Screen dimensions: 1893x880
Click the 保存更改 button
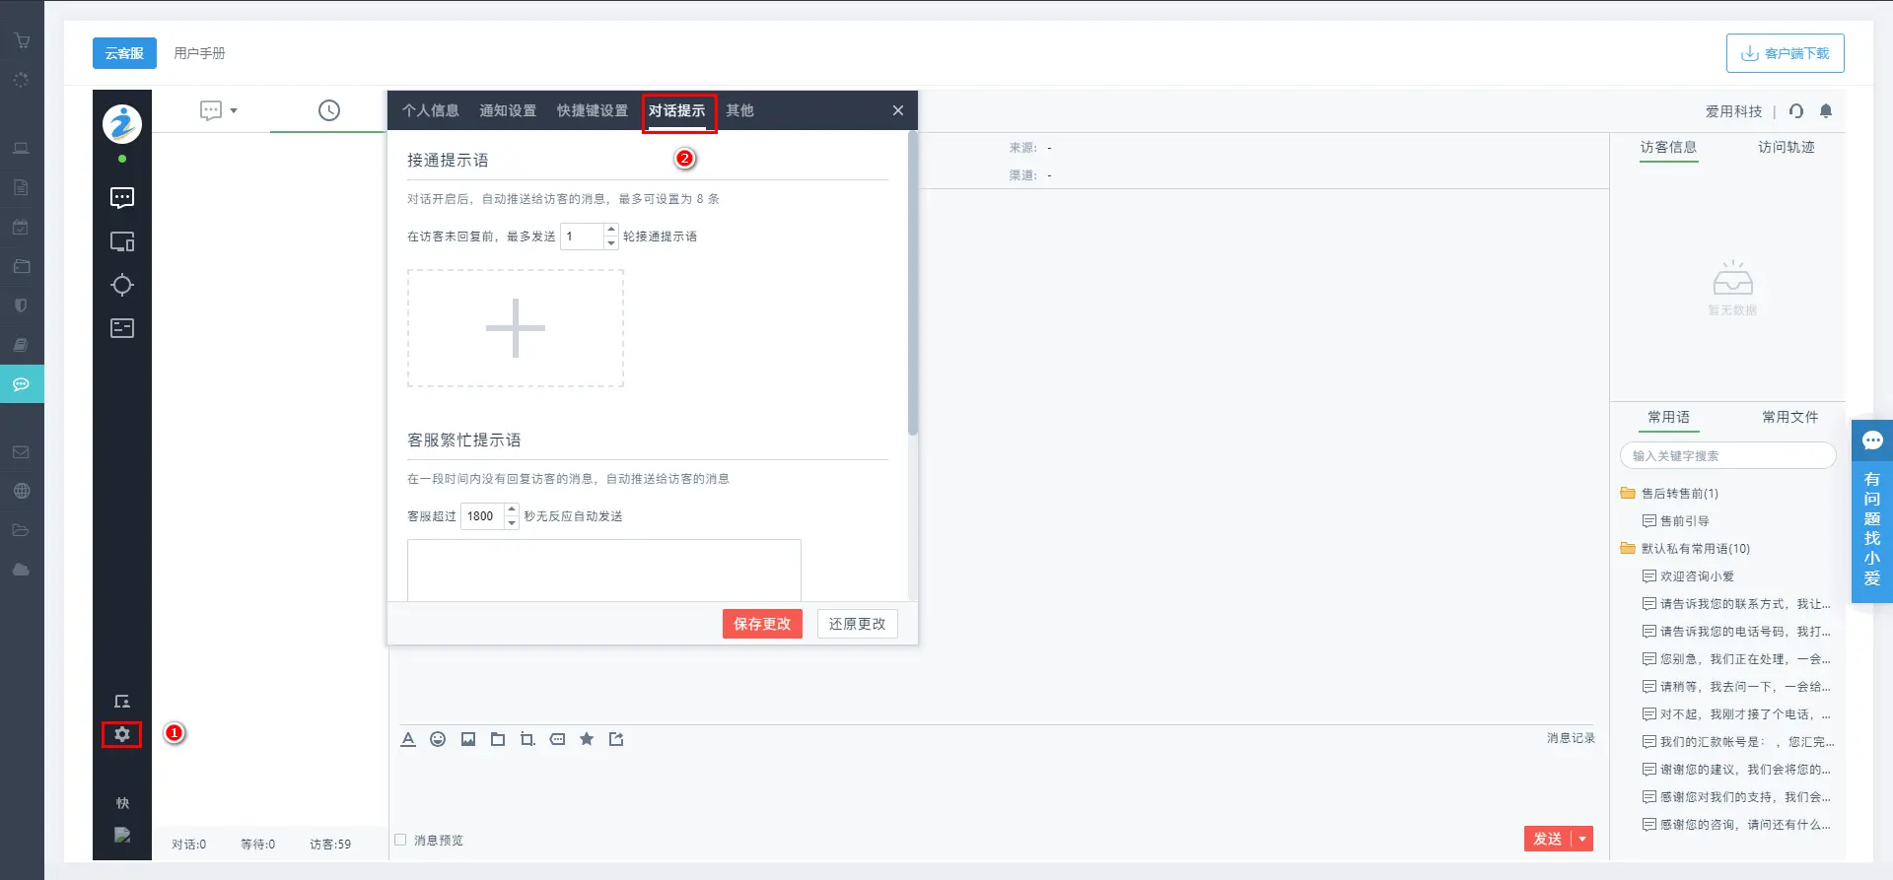[x=762, y=624]
